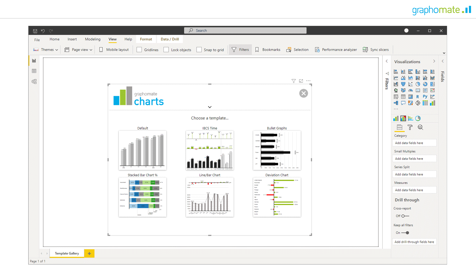
Task: Open the Analytics magnifier tab
Action: point(420,127)
